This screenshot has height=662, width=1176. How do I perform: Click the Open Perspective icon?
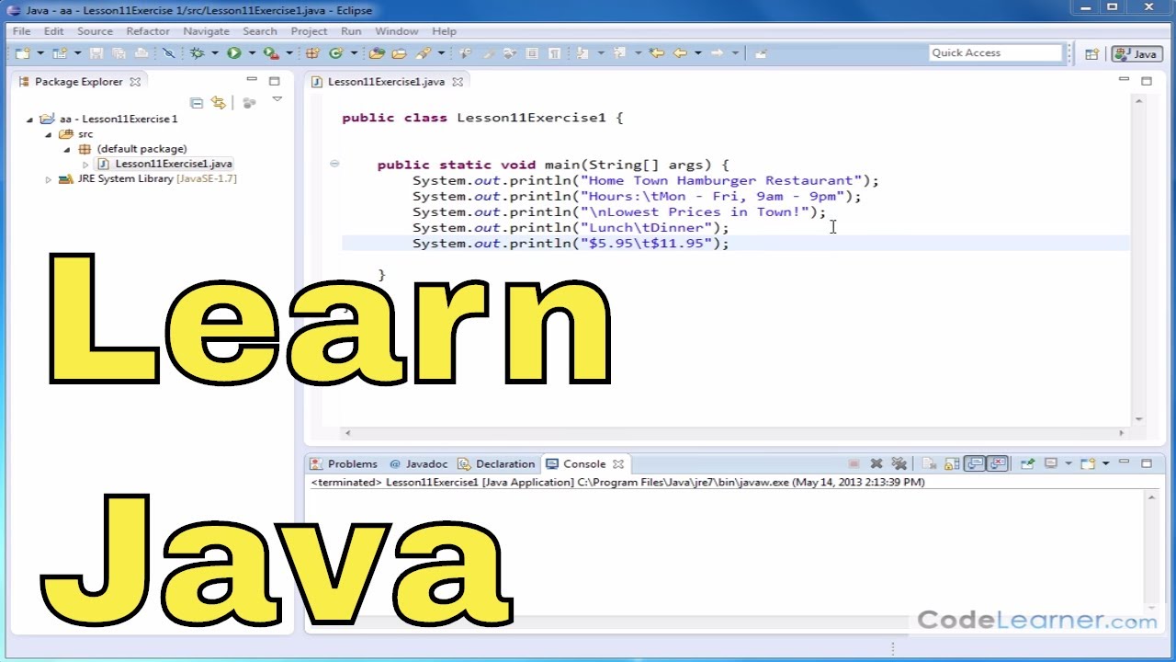1091,53
